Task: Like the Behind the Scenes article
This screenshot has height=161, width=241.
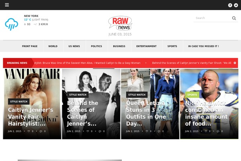Action: (88, 131)
